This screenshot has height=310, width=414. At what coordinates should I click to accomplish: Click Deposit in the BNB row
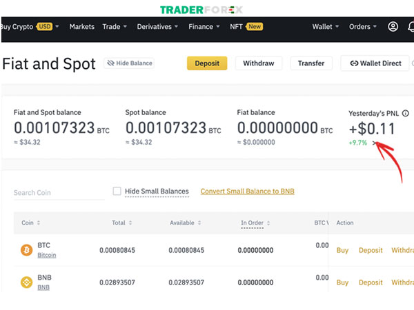pyautogui.click(x=371, y=282)
